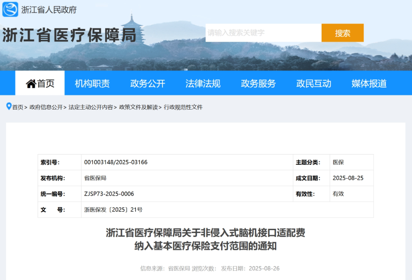Click 发布日期：2025-08-26 text
Screen dimensions: 412x280
click(250, 269)
